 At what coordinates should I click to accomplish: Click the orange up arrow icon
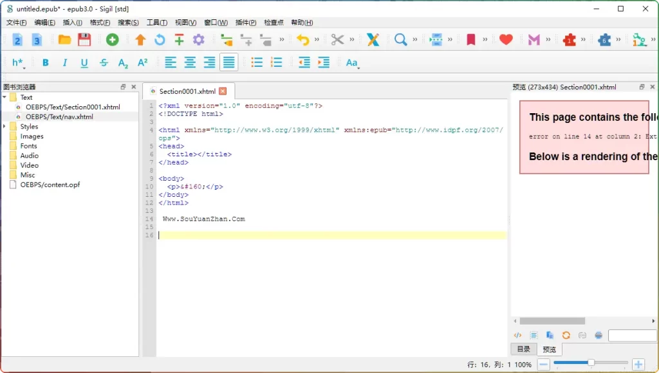coord(140,40)
